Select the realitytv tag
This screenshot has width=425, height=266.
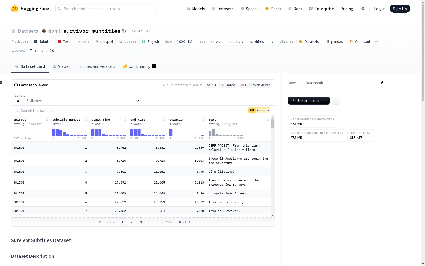[x=237, y=41]
